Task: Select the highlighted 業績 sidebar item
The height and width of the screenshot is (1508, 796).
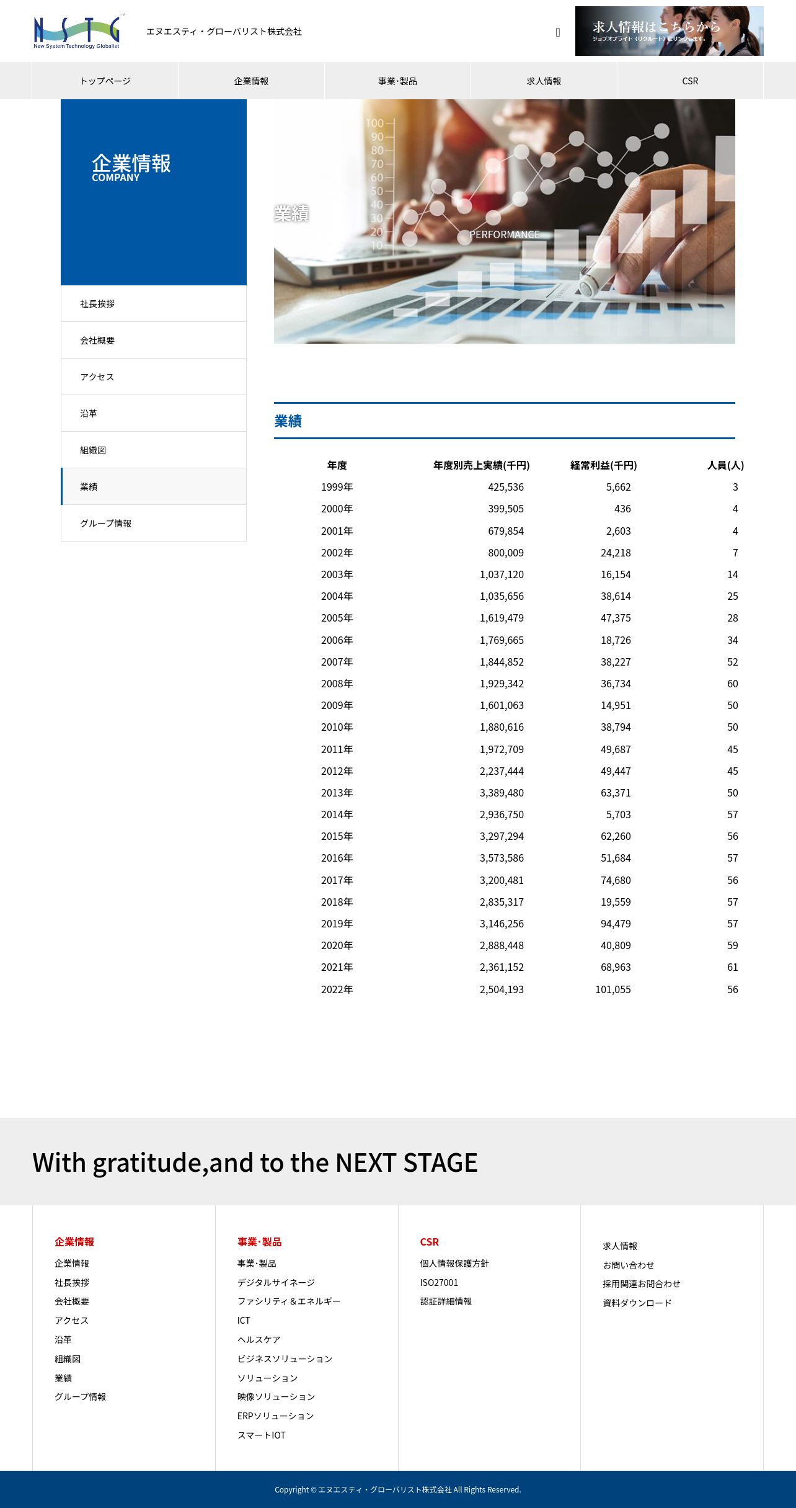Action: pyautogui.click(x=154, y=486)
